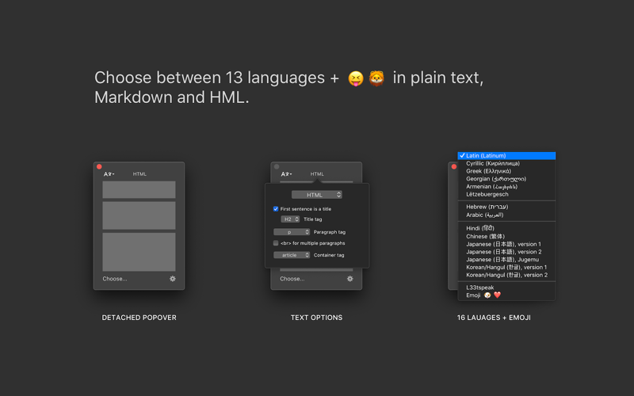The width and height of the screenshot is (634, 396).
Task: Select Georgian language menu item
Action: [x=506, y=179]
